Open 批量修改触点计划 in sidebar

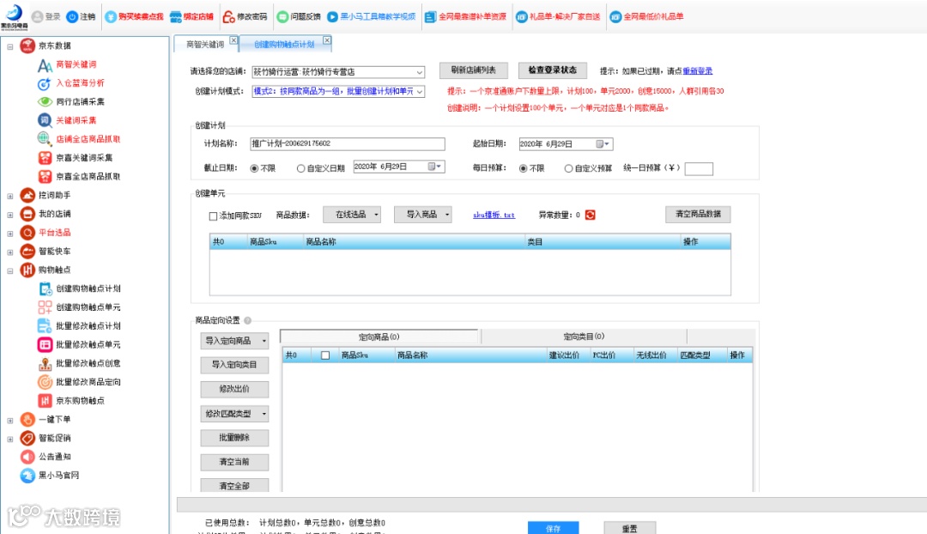click(x=88, y=326)
